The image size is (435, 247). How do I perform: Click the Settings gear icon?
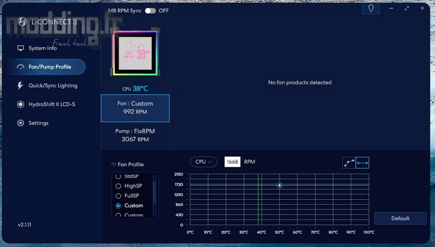coord(21,123)
